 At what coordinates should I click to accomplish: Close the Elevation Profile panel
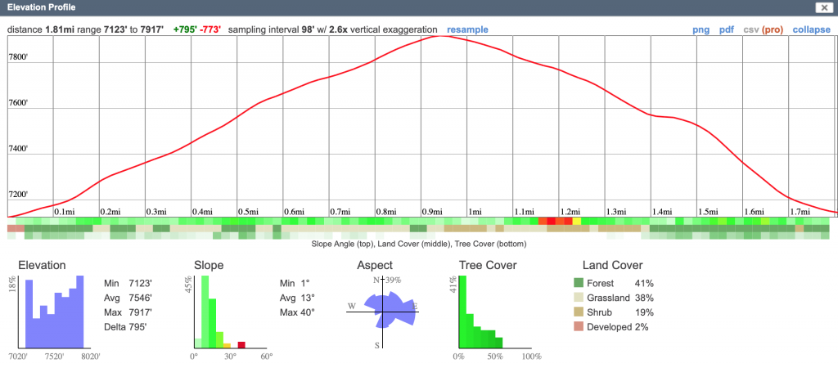coord(822,7)
